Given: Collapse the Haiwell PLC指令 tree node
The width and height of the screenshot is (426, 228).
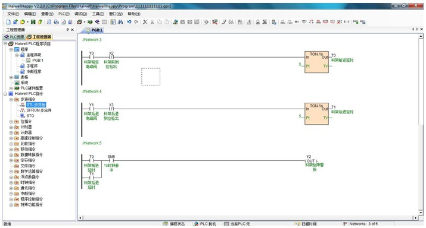Looking at the screenshot, I should click(5, 94).
